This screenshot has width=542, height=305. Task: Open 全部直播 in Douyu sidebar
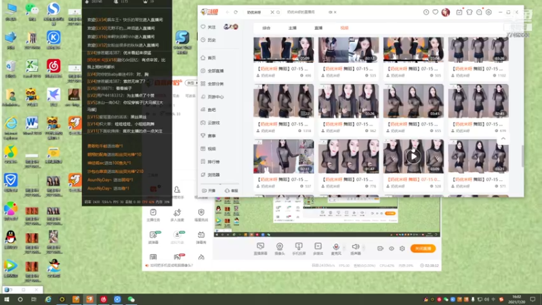click(x=212, y=71)
